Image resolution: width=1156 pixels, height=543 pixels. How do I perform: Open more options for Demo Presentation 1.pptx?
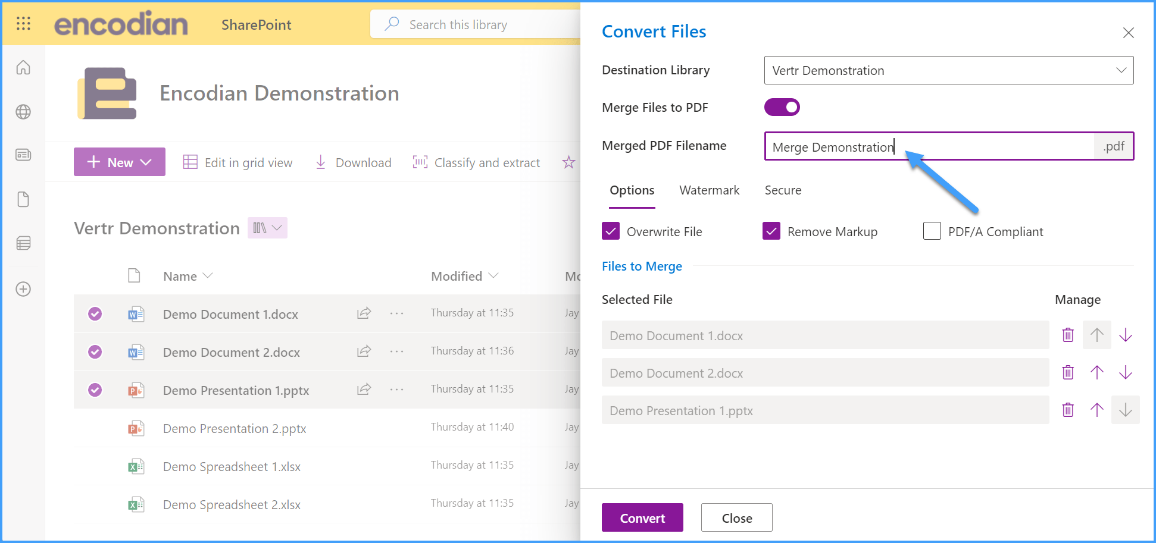[396, 389]
